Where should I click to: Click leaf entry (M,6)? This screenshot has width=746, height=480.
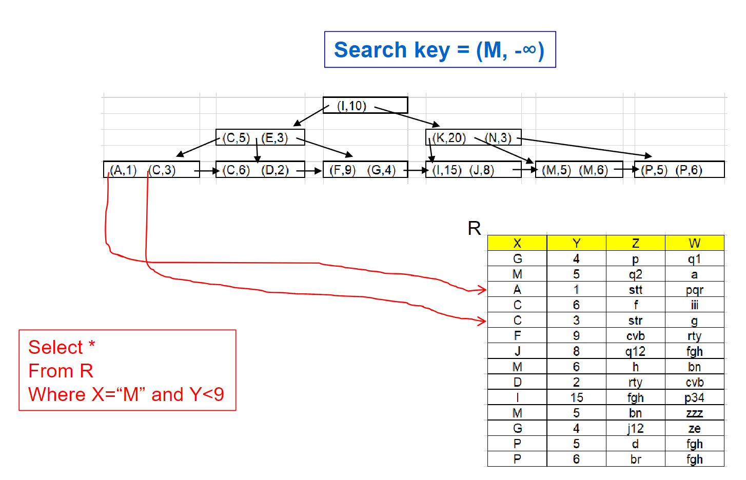click(593, 170)
